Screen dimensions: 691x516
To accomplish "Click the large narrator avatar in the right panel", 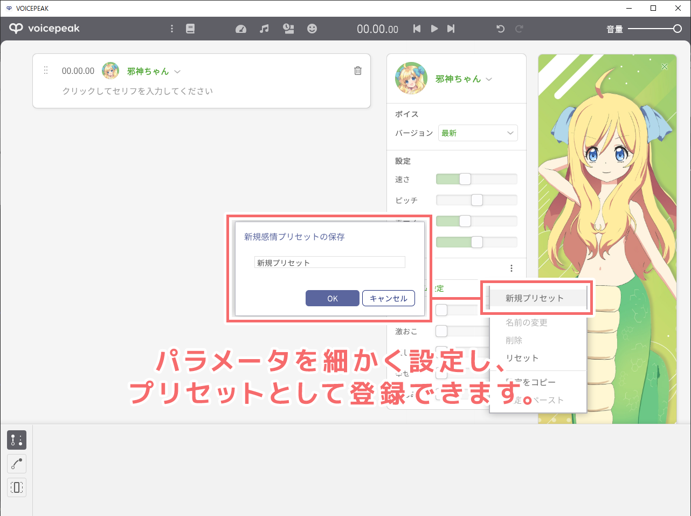I will (x=411, y=78).
